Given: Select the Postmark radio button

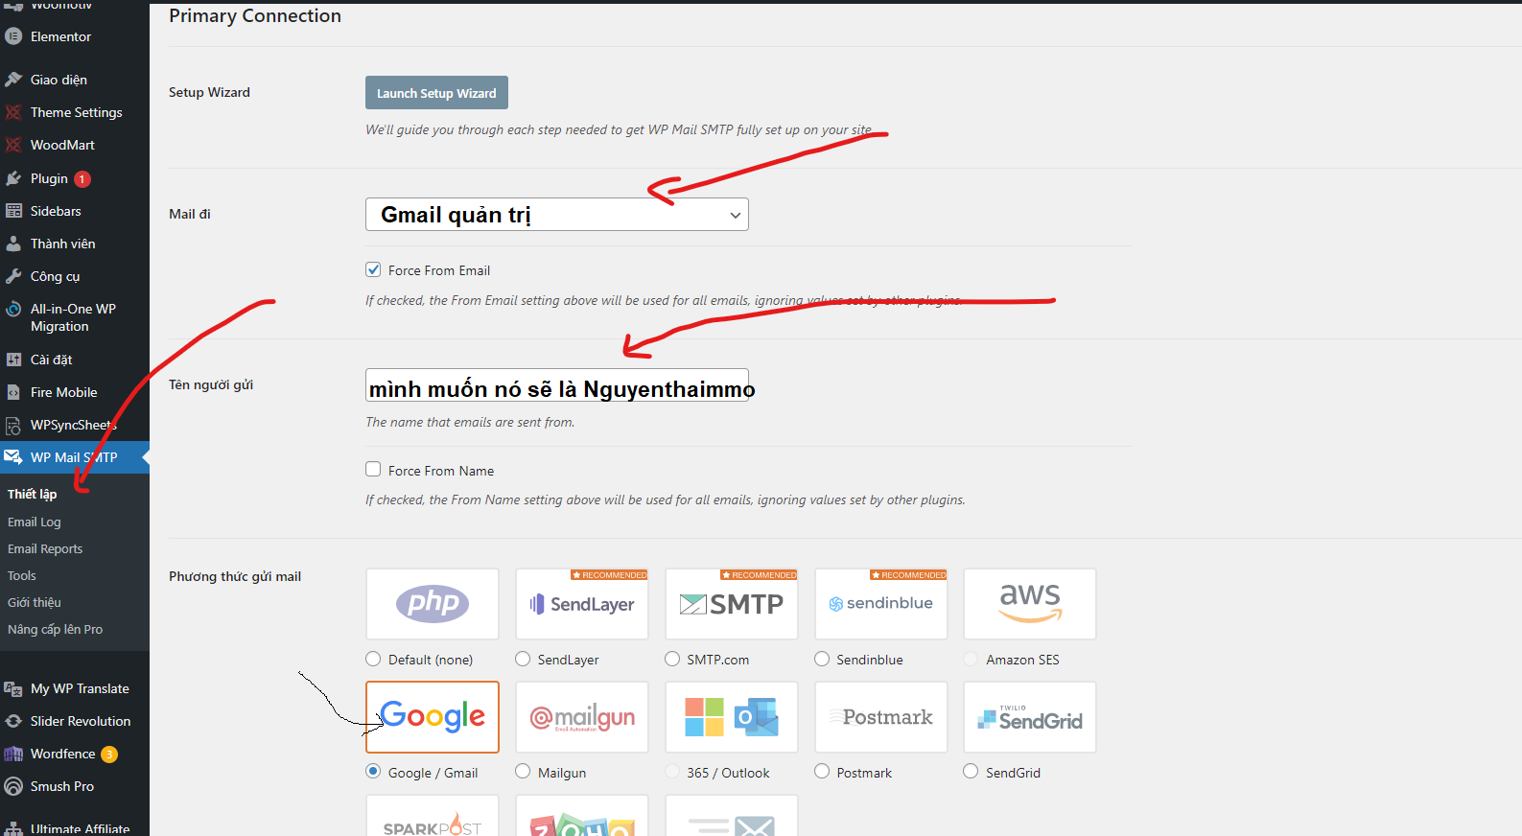Looking at the screenshot, I should (x=822, y=771).
